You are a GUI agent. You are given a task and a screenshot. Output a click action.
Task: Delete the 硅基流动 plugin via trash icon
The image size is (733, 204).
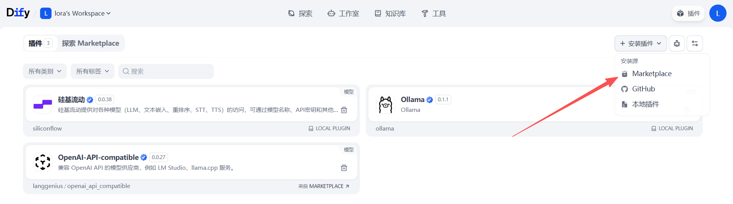click(344, 110)
